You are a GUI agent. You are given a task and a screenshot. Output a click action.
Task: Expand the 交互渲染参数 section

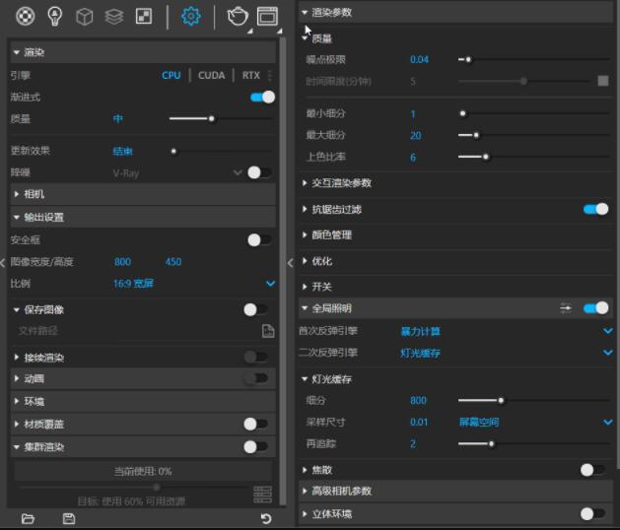pos(341,183)
